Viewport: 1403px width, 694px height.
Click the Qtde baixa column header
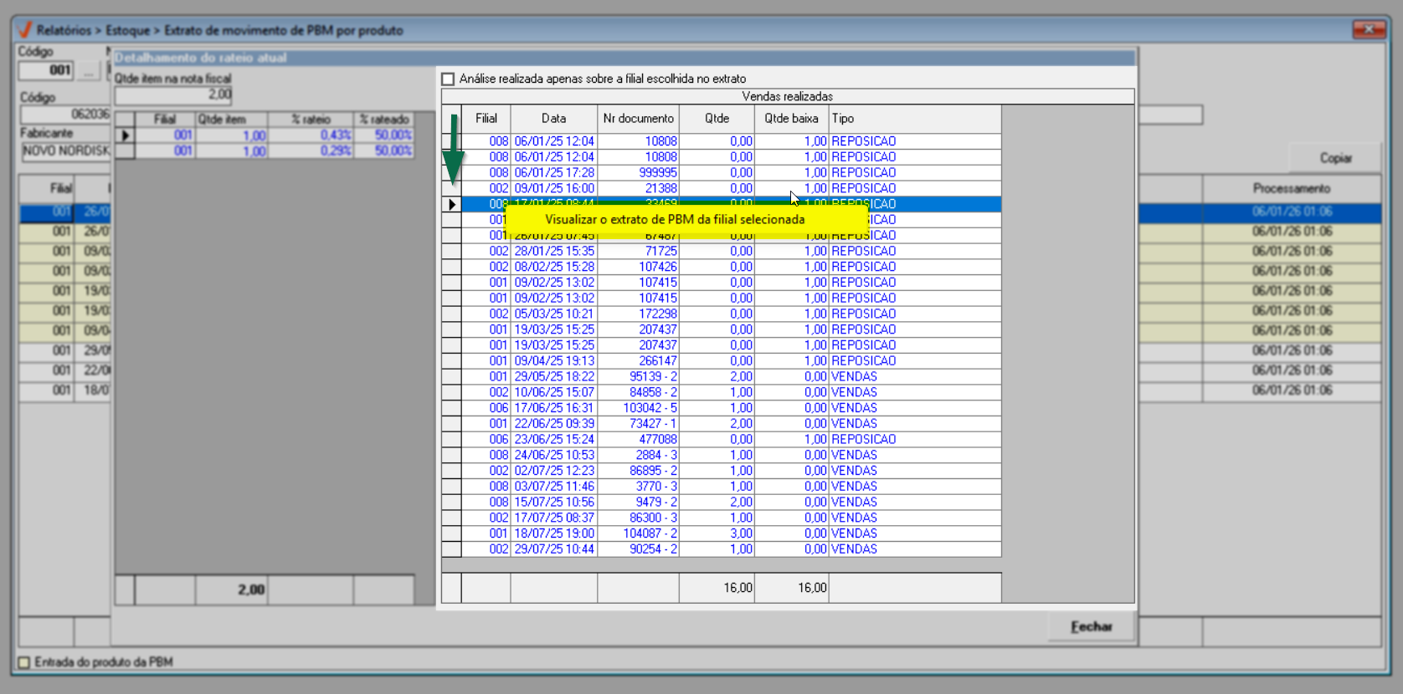[791, 119]
